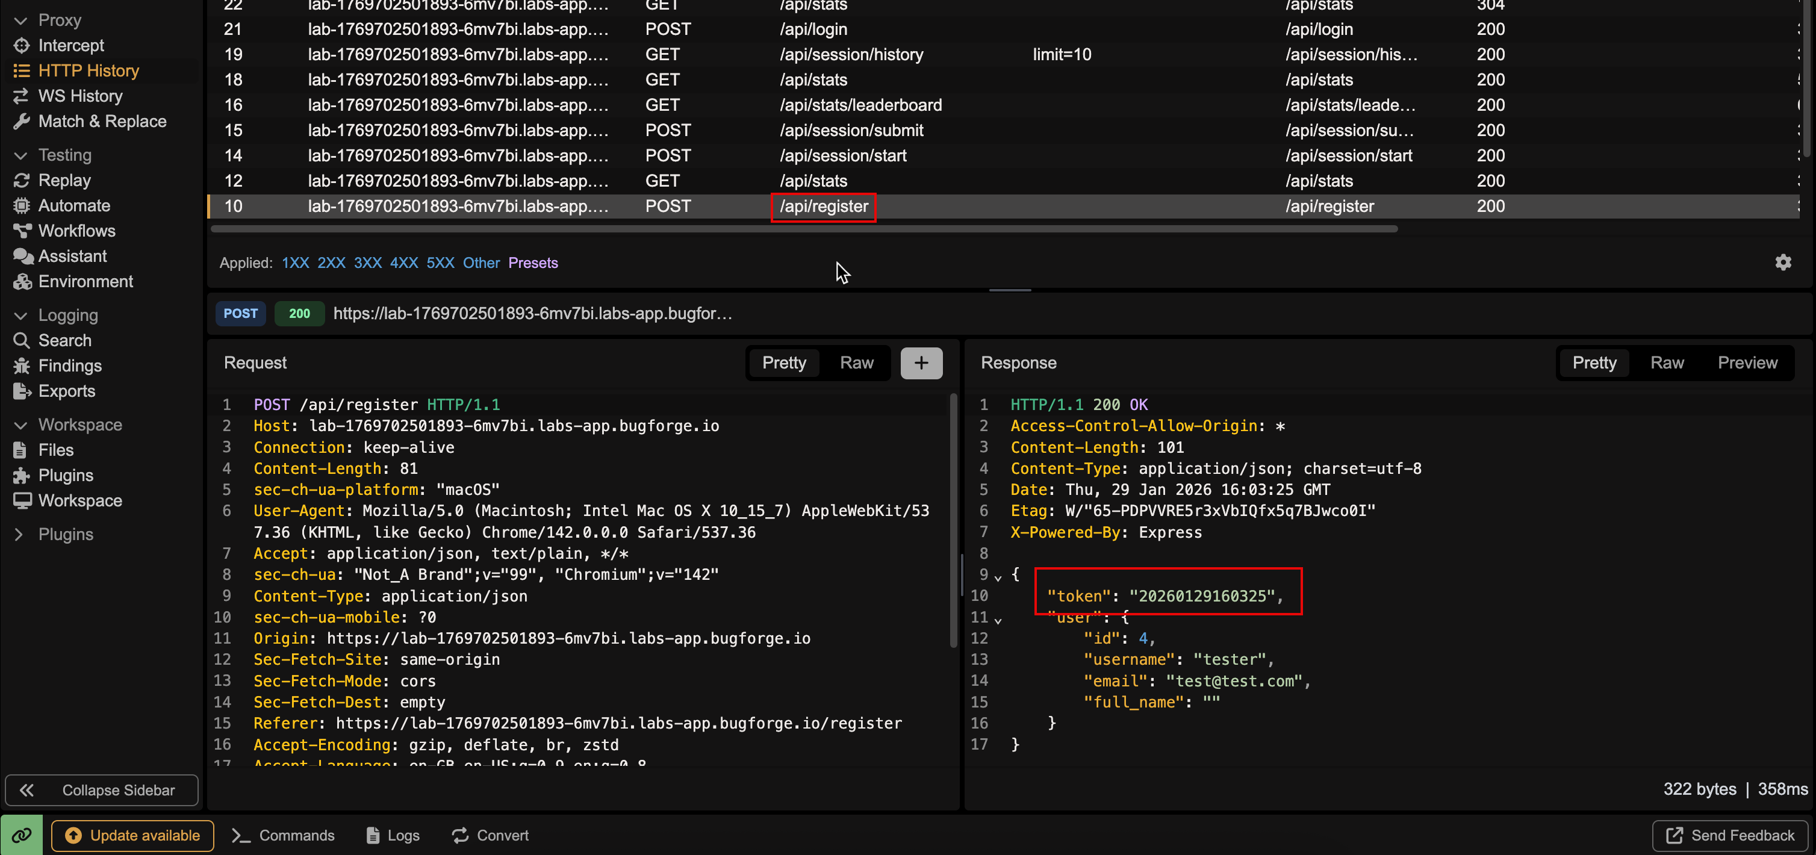Toggle the 2XX status filter
Screen dimensions: 1816x855
pyautogui.click(x=331, y=263)
